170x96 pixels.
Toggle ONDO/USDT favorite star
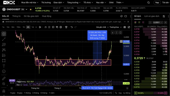point(31,10)
